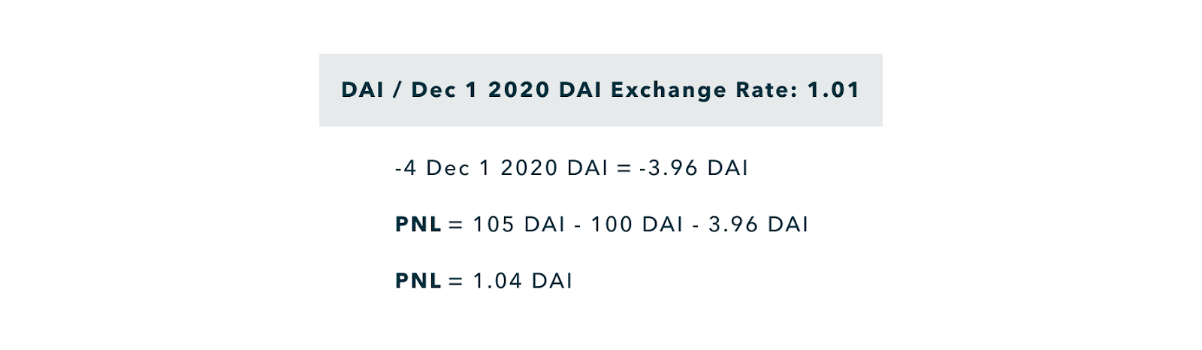Click the equals sign in the conversion line
Image resolution: width=1202 pixels, height=350 pixels.
[624, 169]
